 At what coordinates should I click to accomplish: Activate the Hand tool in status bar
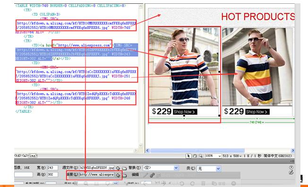tap(195, 156)
